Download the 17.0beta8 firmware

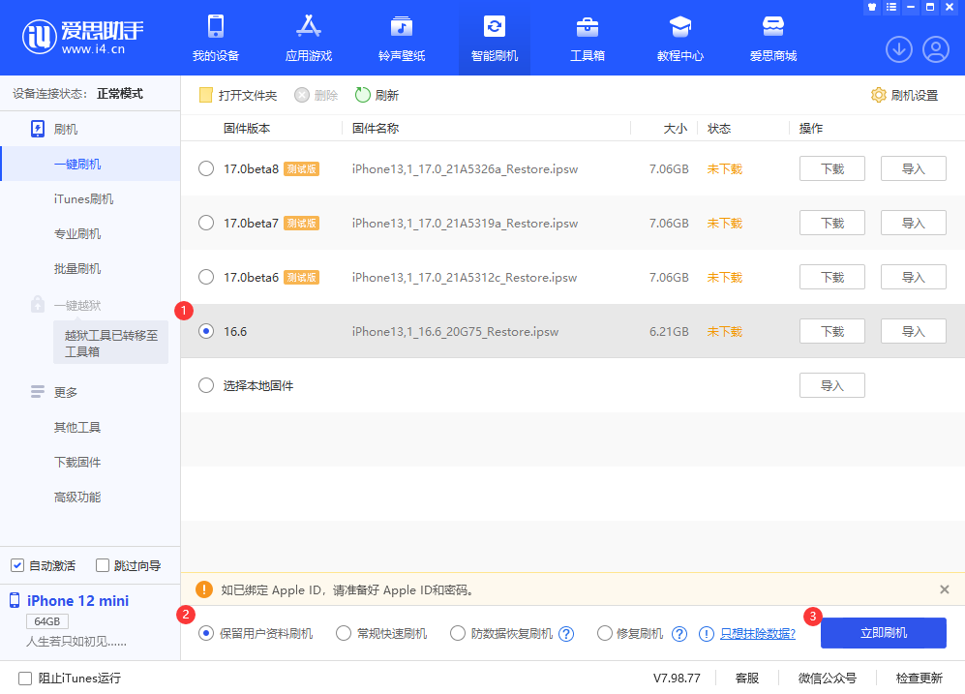tap(831, 167)
